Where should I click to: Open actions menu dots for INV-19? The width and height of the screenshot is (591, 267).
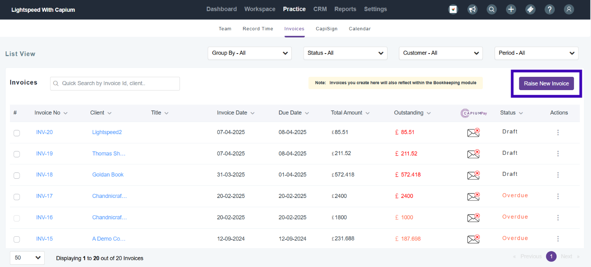point(558,154)
